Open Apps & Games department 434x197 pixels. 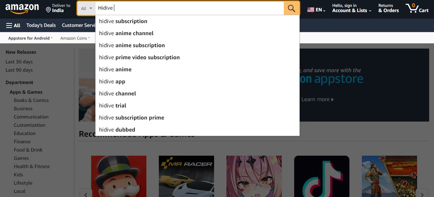tap(26, 92)
